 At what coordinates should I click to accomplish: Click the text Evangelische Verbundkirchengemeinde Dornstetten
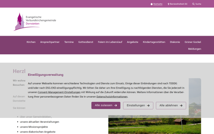pyautogui.click(x=41, y=20)
